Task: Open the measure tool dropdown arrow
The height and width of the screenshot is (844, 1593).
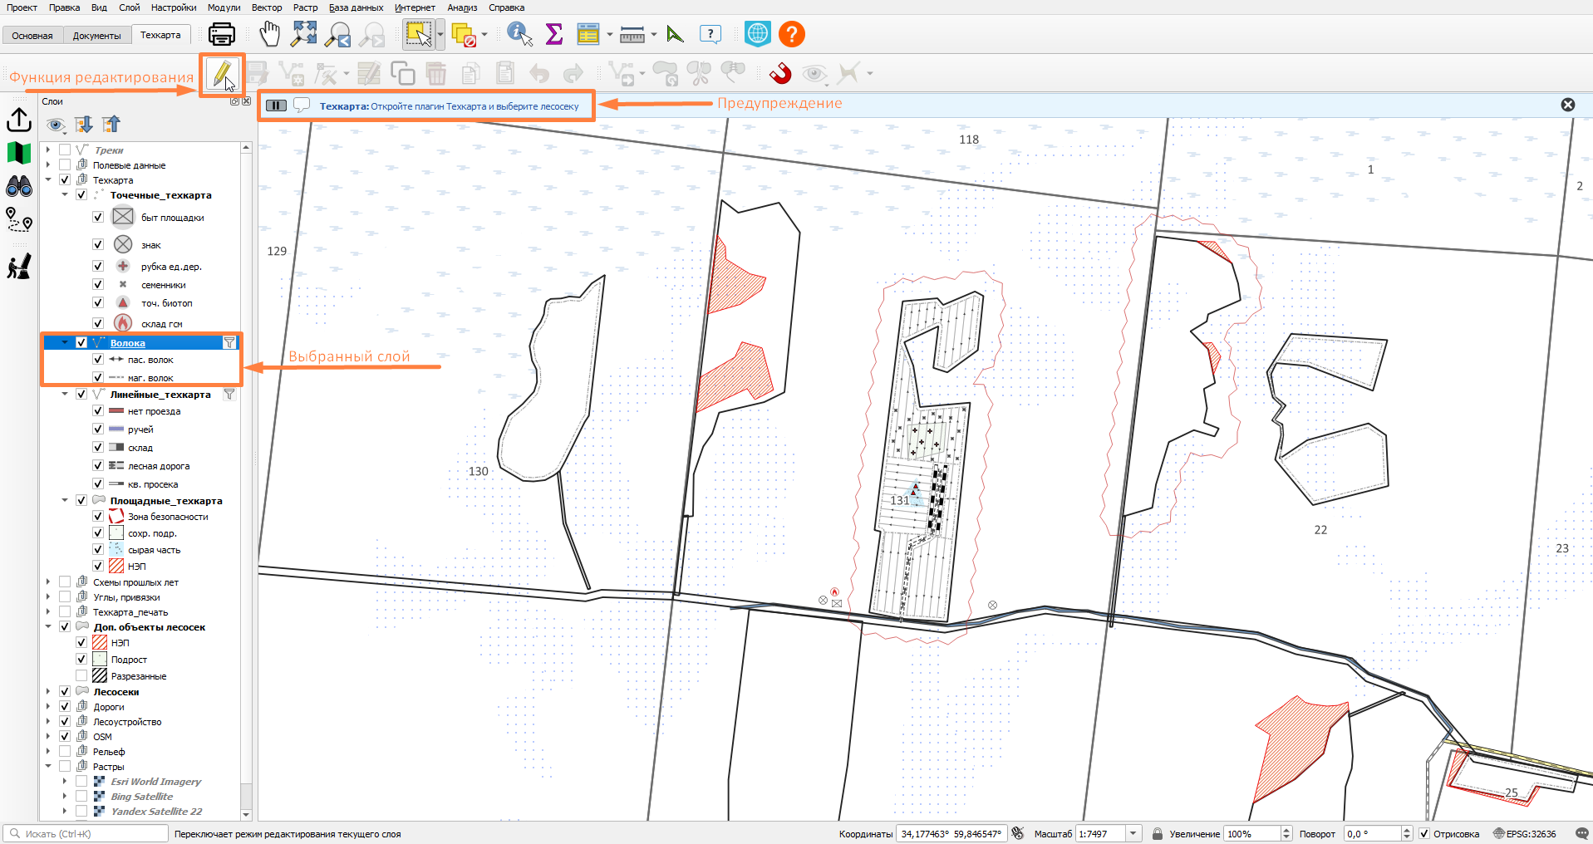Action: (x=654, y=35)
